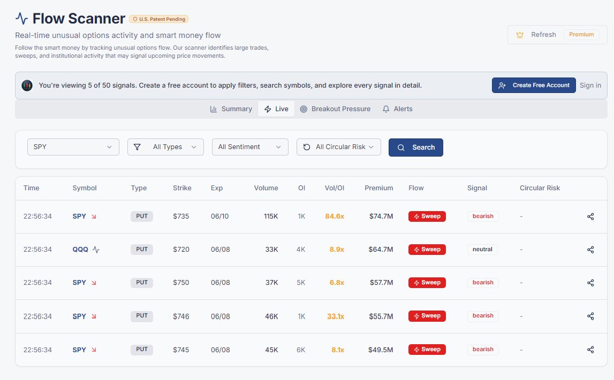614x380 pixels.
Task: Click the Time column header
Action: [x=32, y=188]
